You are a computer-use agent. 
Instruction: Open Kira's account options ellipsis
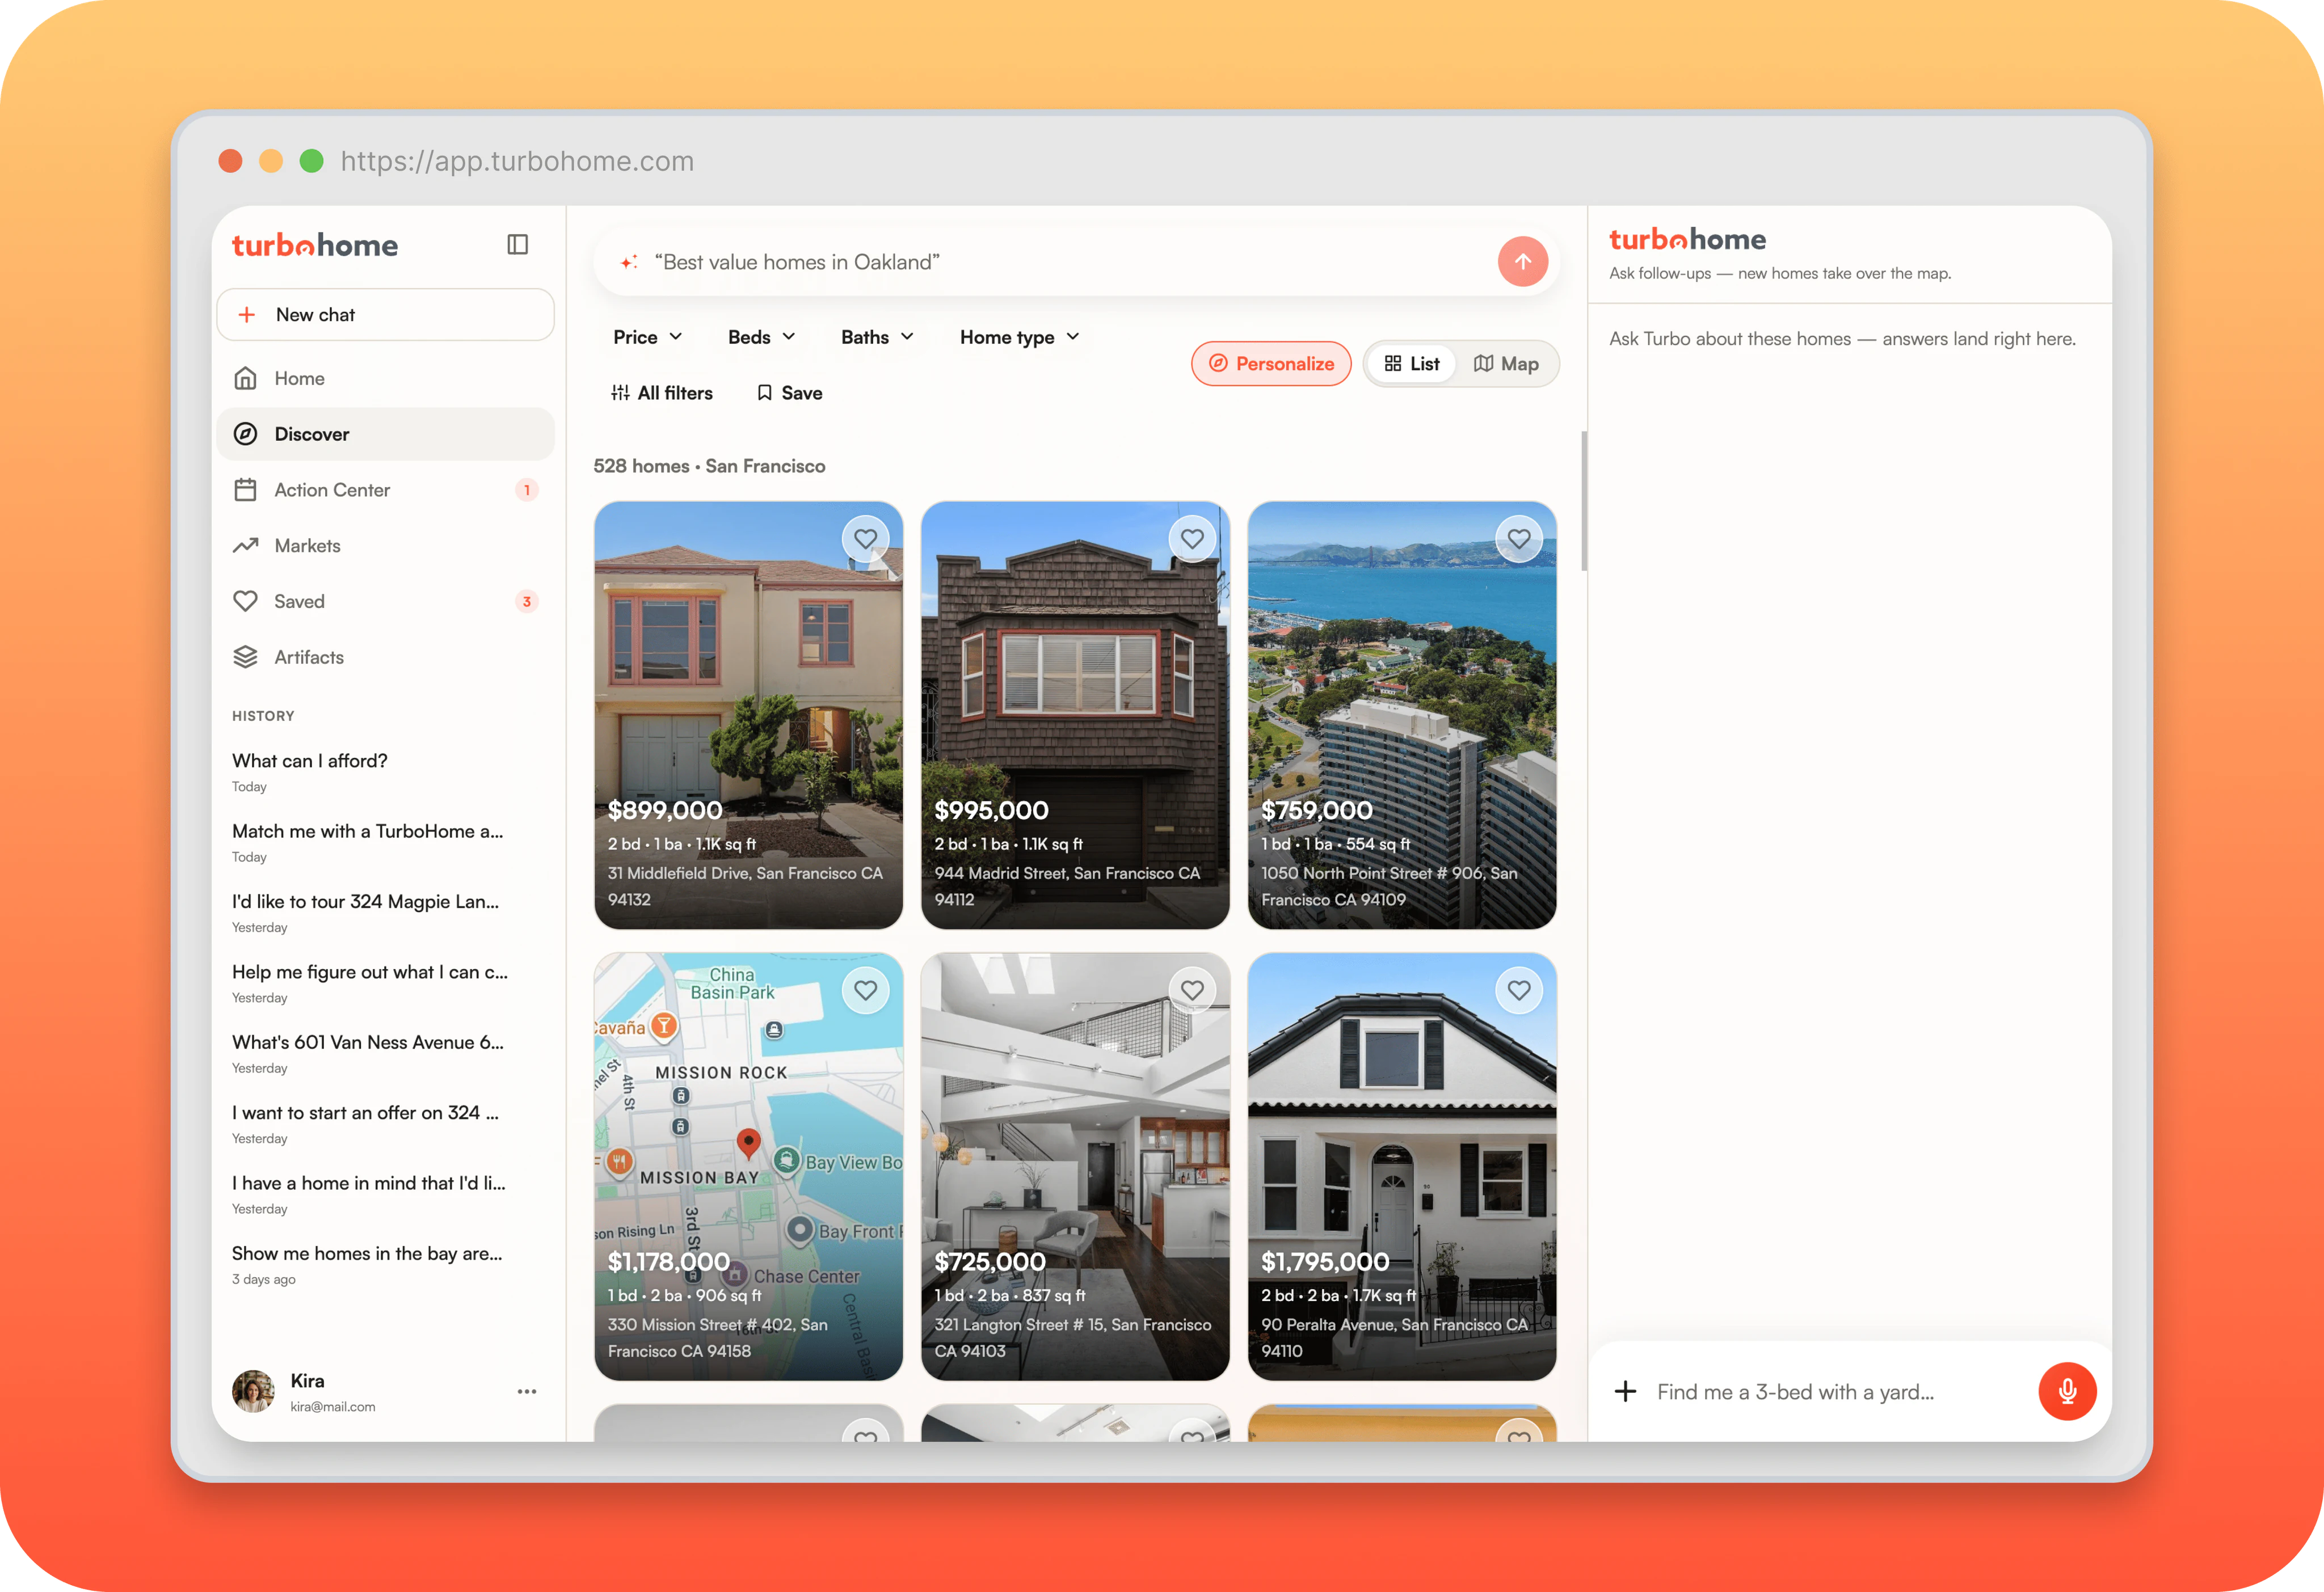coord(527,1391)
